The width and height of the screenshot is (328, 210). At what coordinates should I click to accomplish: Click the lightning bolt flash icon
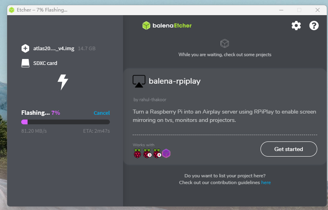pyautogui.click(x=63, y=82)
